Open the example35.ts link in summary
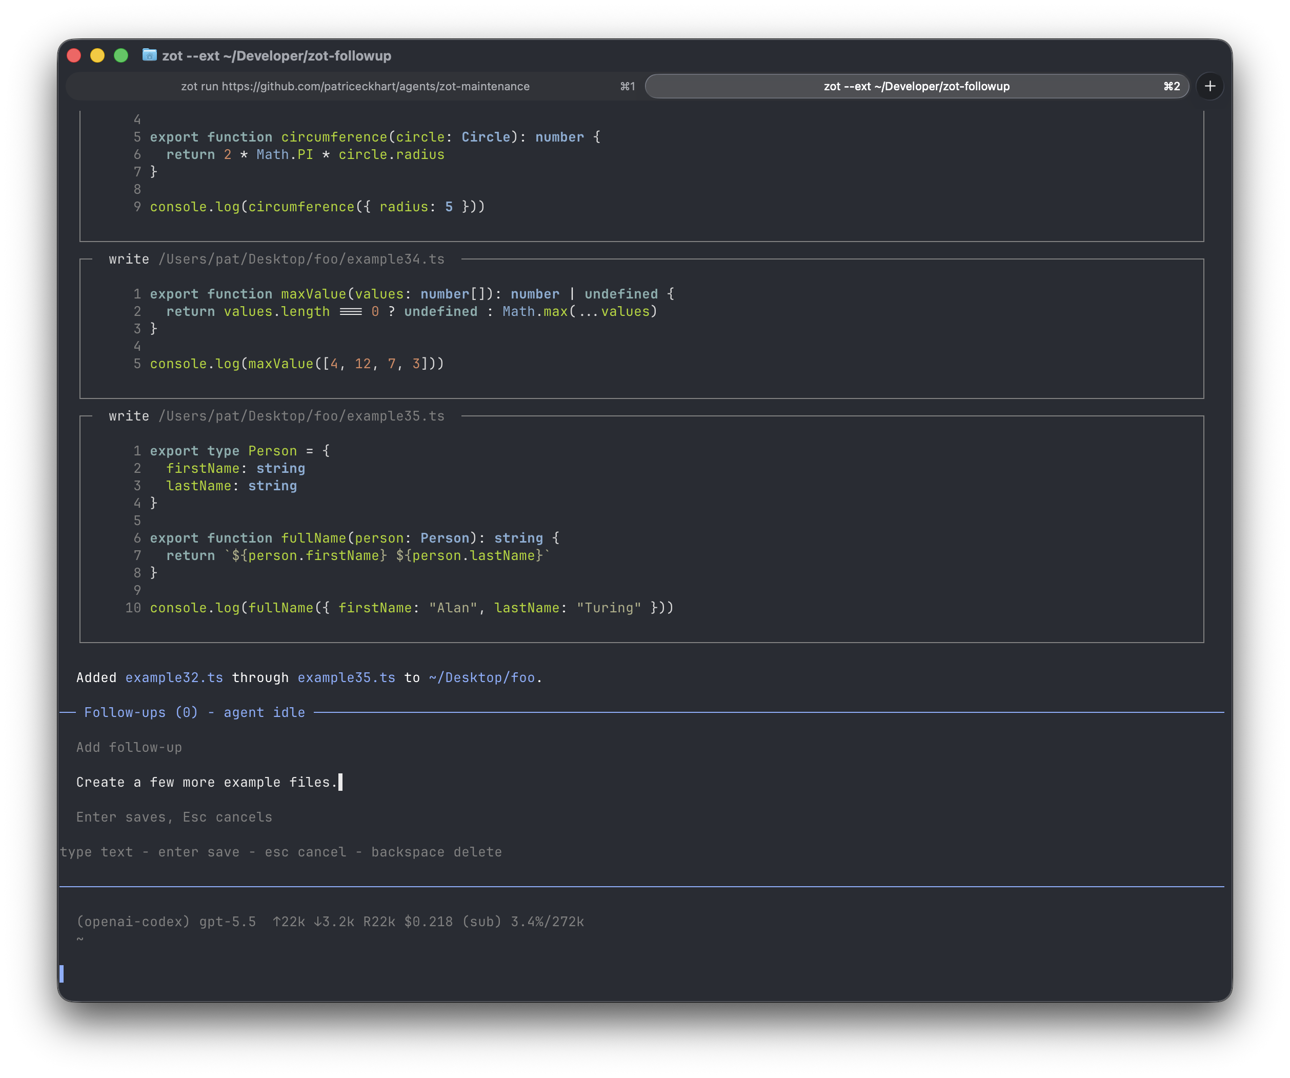 click(347, 677)
